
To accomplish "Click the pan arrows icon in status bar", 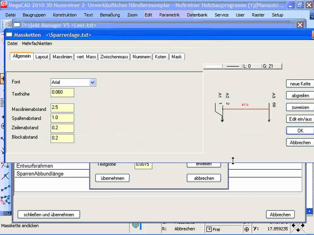I will [298, 227].
